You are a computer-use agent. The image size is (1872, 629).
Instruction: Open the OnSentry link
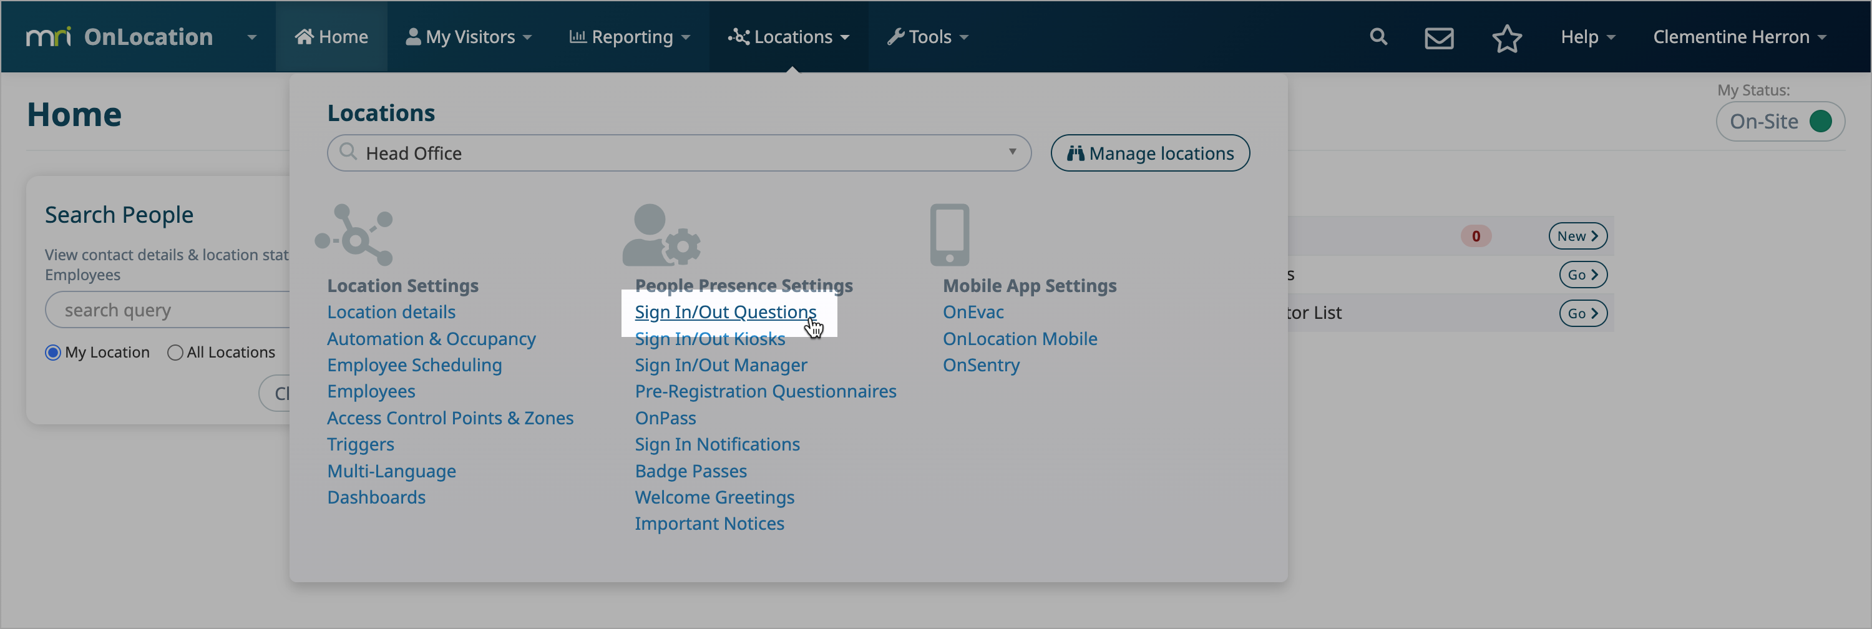(981, 365)
